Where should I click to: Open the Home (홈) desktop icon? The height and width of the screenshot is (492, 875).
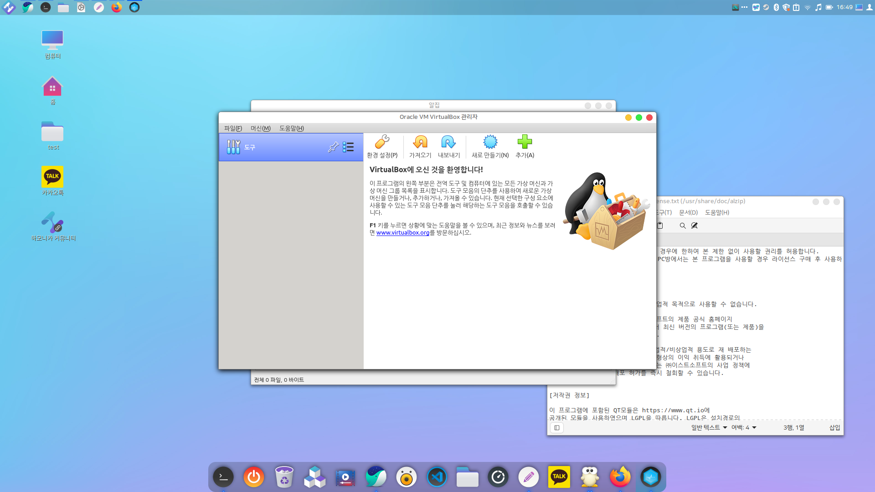pyautogui.click(x=52, y=90)
